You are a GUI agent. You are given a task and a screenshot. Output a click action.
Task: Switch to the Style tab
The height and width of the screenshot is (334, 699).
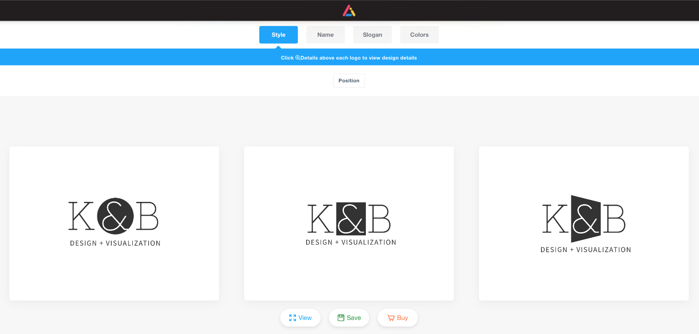(x=278, y=35)
